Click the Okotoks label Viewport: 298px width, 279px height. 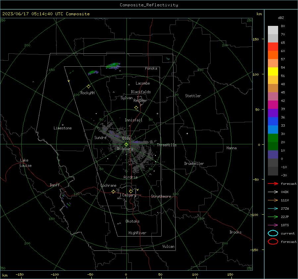[132, 221]
